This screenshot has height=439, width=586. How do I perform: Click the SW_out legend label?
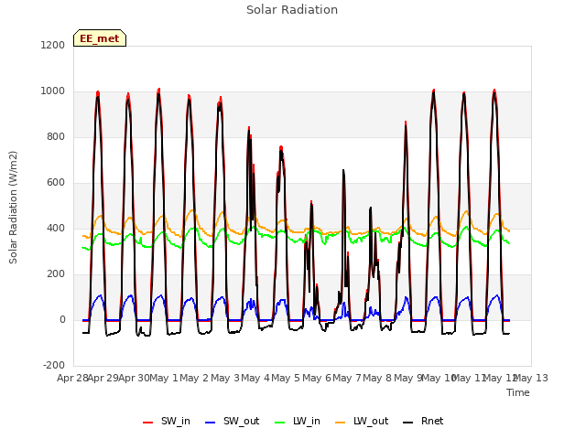tap(241, 421)
